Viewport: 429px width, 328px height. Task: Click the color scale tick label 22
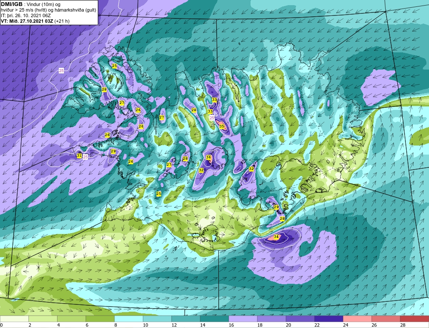click(317, 325)
